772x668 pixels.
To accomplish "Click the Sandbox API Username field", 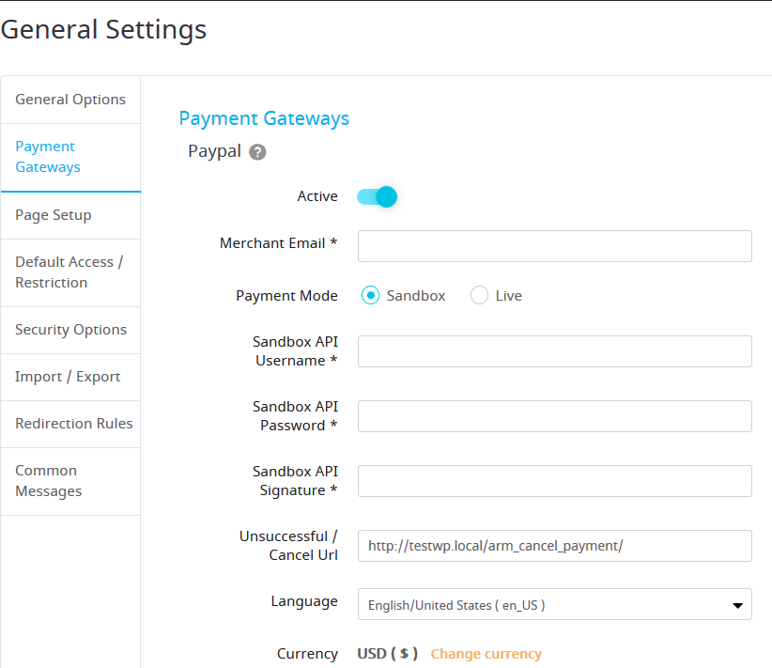I will [555, 351].
